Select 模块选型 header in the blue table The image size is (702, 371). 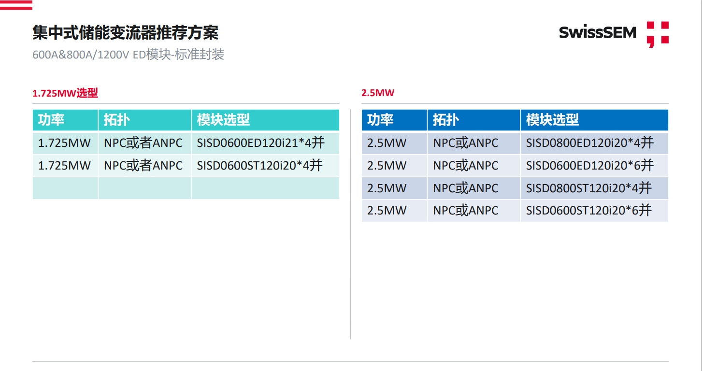coord(552,120)
